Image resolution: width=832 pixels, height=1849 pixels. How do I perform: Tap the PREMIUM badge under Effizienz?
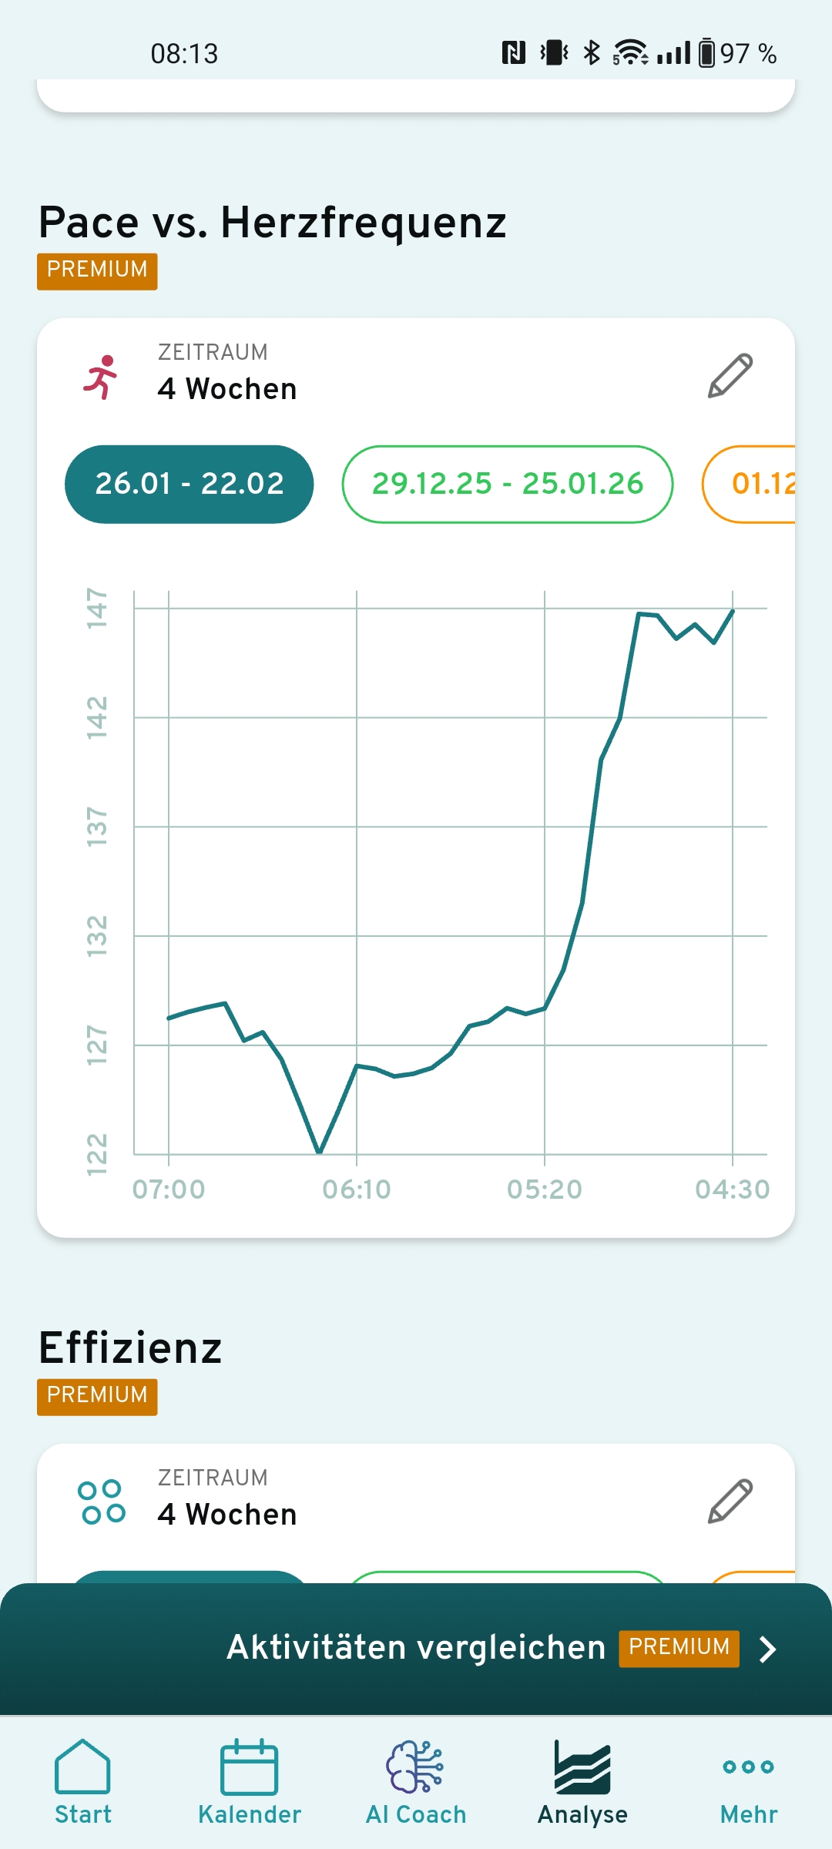point(97,1396)
